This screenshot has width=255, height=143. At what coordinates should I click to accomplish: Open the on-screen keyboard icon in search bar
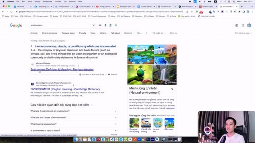(x=100, y=25)
